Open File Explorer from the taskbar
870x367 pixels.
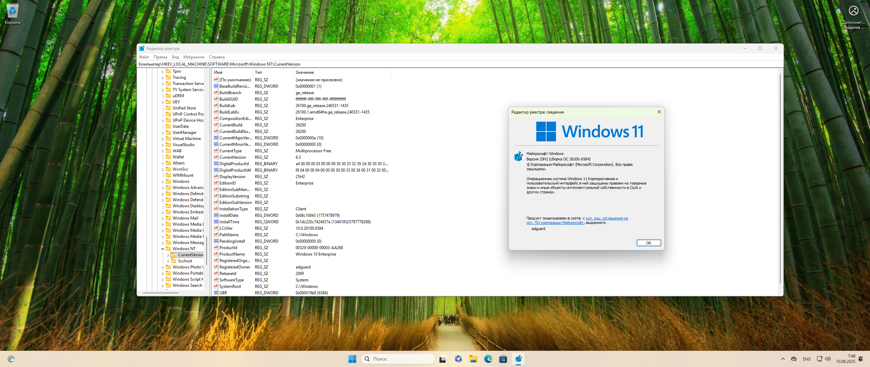(473, 359)
